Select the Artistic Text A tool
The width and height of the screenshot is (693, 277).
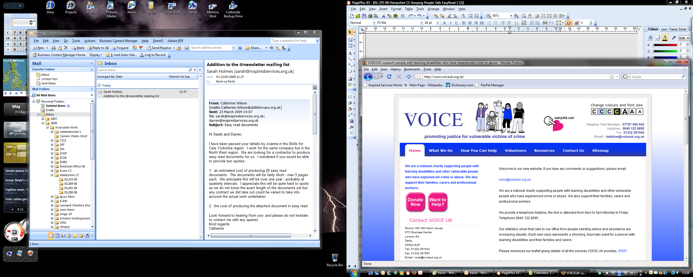point(350,53)
